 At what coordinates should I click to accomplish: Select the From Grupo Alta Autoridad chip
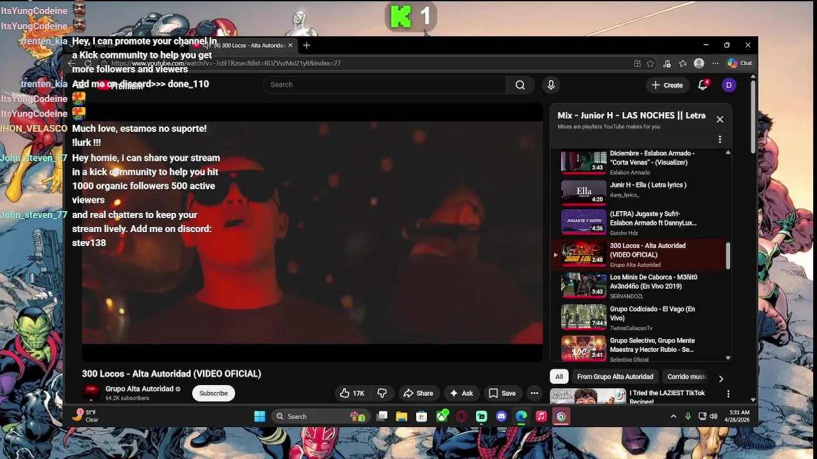615,377
